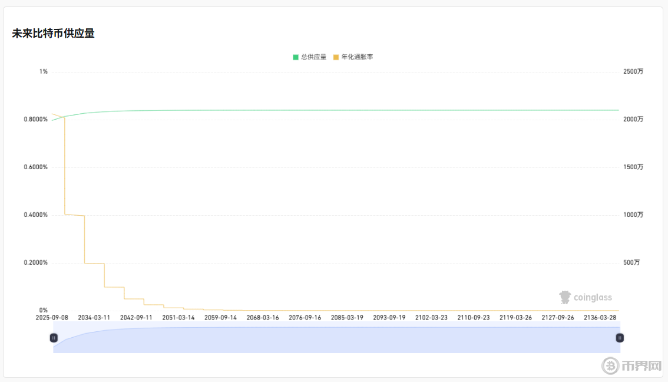Click the coinglass watermark text
The height and width of the screenshot is (382, 668).
click(x=593, y=298)
